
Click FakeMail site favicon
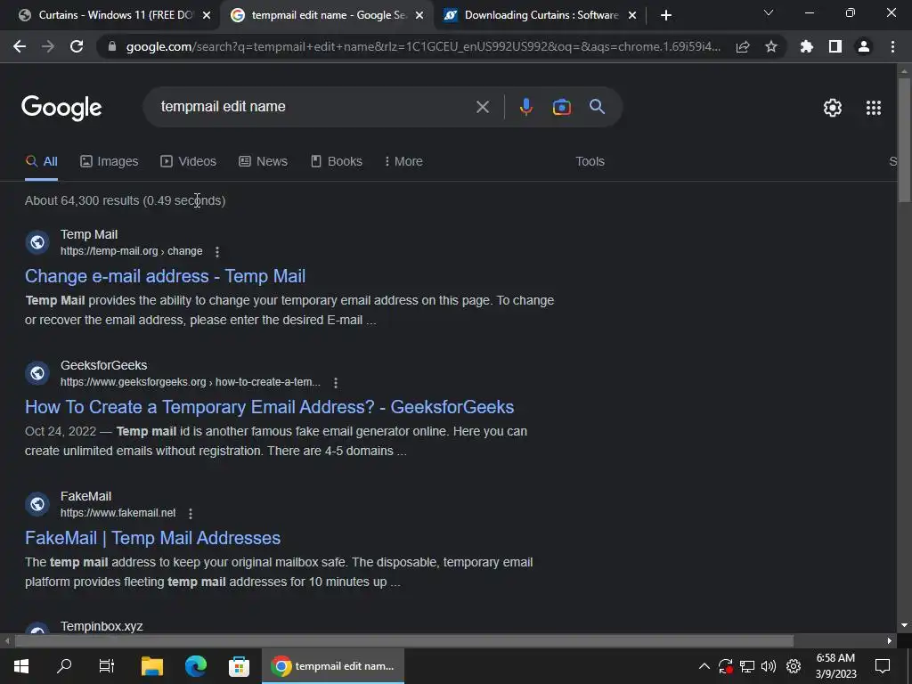[x=37, y=504]
